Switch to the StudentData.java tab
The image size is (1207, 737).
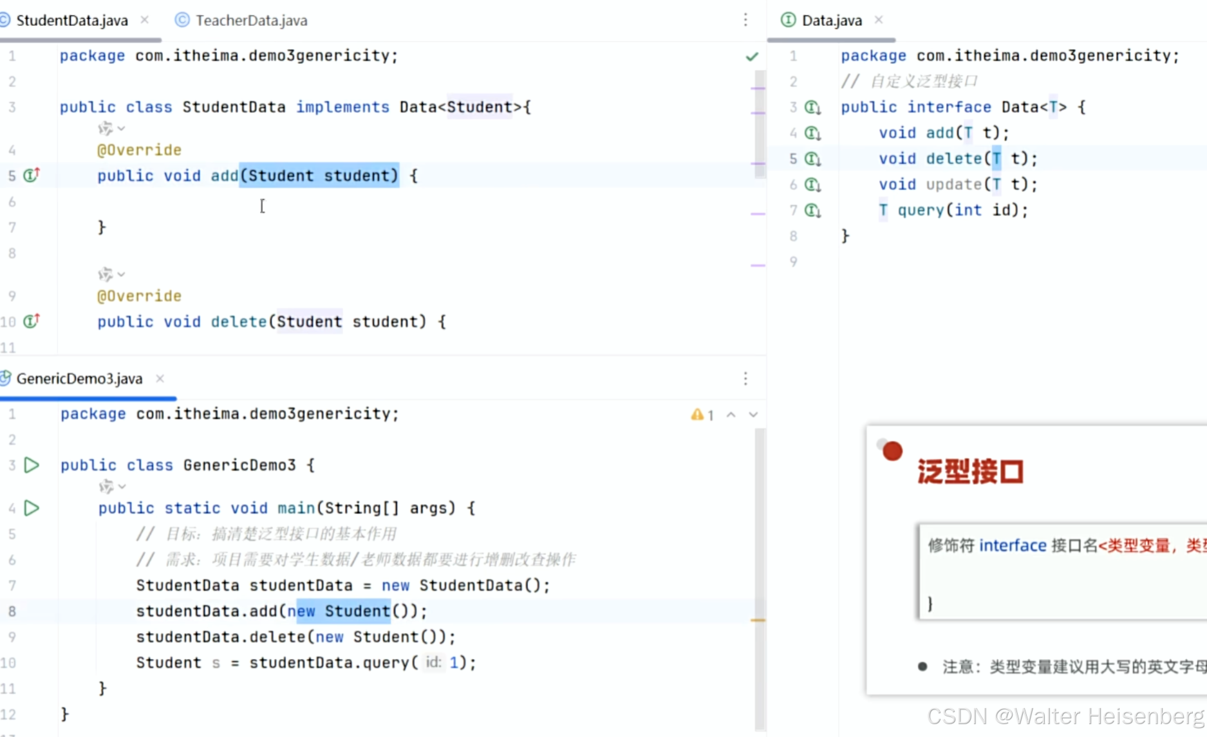(x=72, y=21)
